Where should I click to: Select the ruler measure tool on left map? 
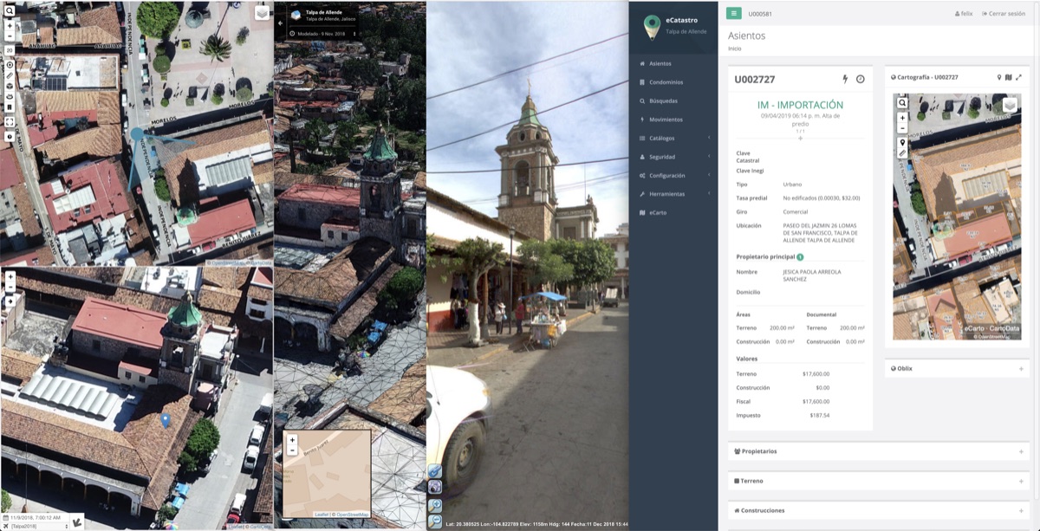point(10,75)
